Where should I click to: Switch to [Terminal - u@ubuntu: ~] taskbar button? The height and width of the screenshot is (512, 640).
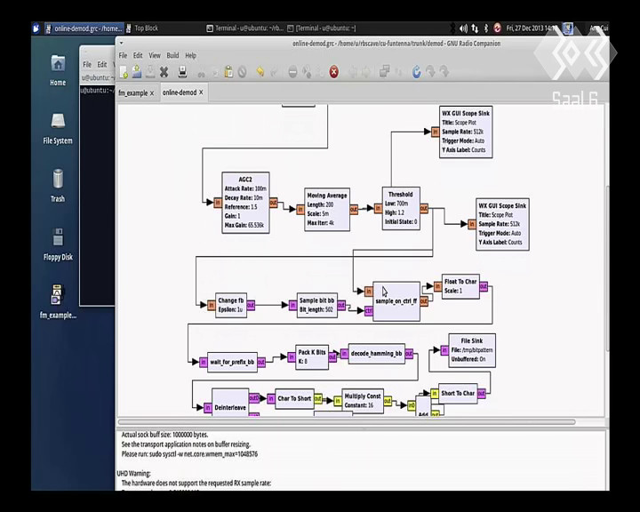(322, 28)
